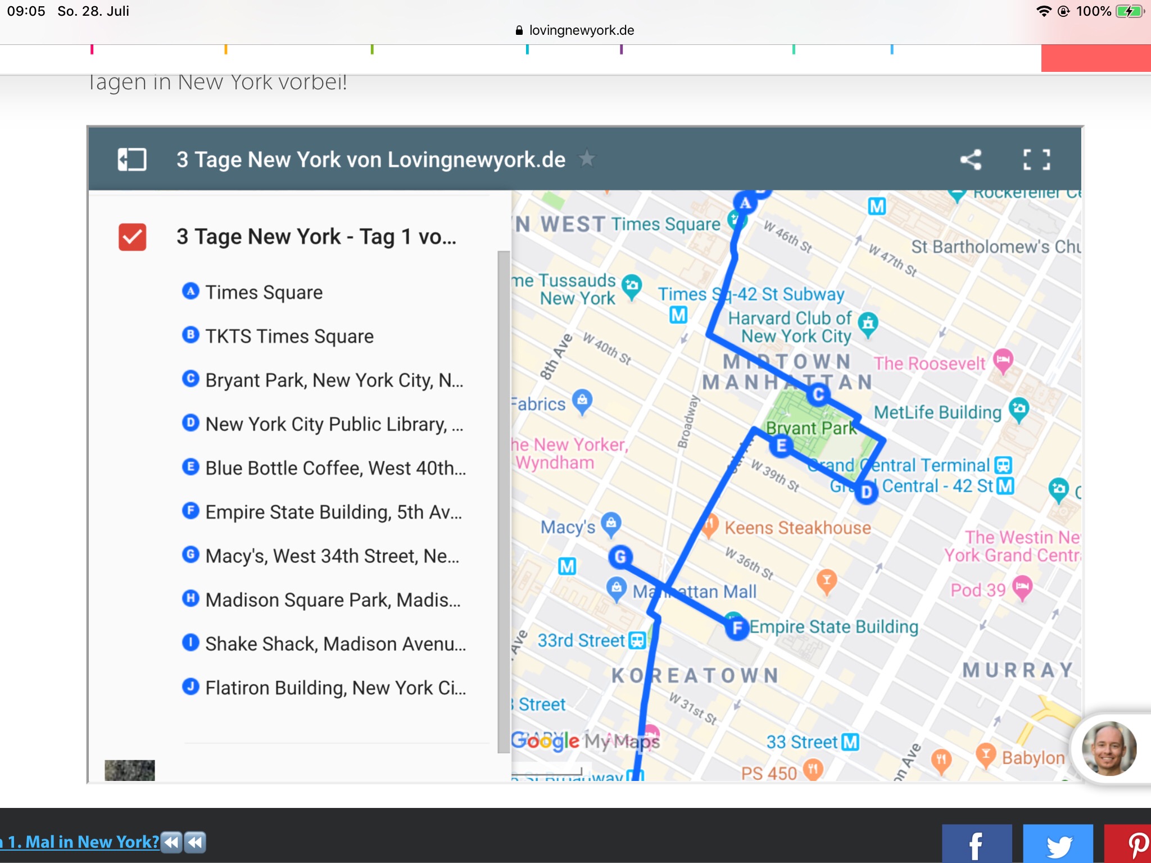The image size is (1151, 863).
Task: Tap the lovingnewyork.de address bar
Action: (x=575, y=30)
